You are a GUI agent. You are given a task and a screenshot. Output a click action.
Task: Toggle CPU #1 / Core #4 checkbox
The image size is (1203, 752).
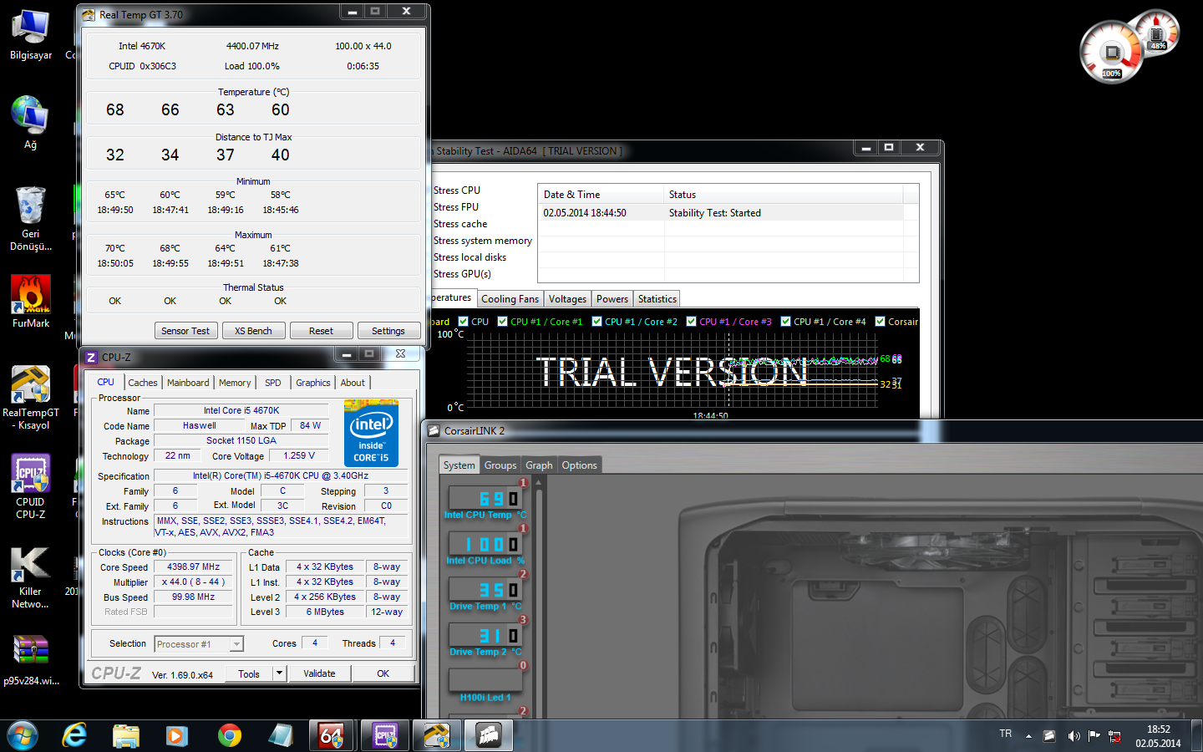point(785,321)
